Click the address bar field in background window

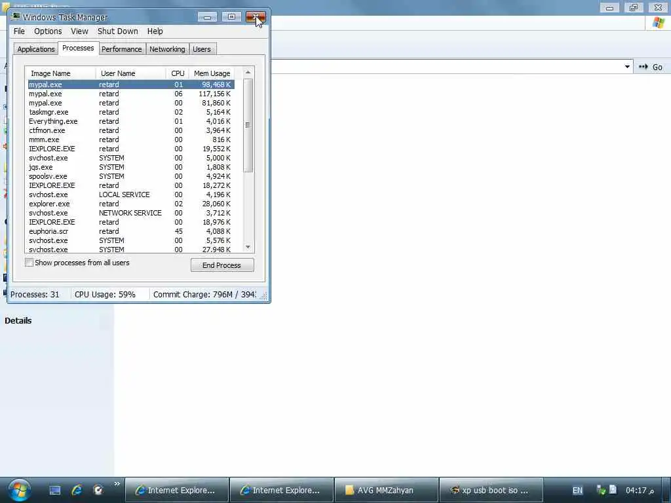click(447, 67)
